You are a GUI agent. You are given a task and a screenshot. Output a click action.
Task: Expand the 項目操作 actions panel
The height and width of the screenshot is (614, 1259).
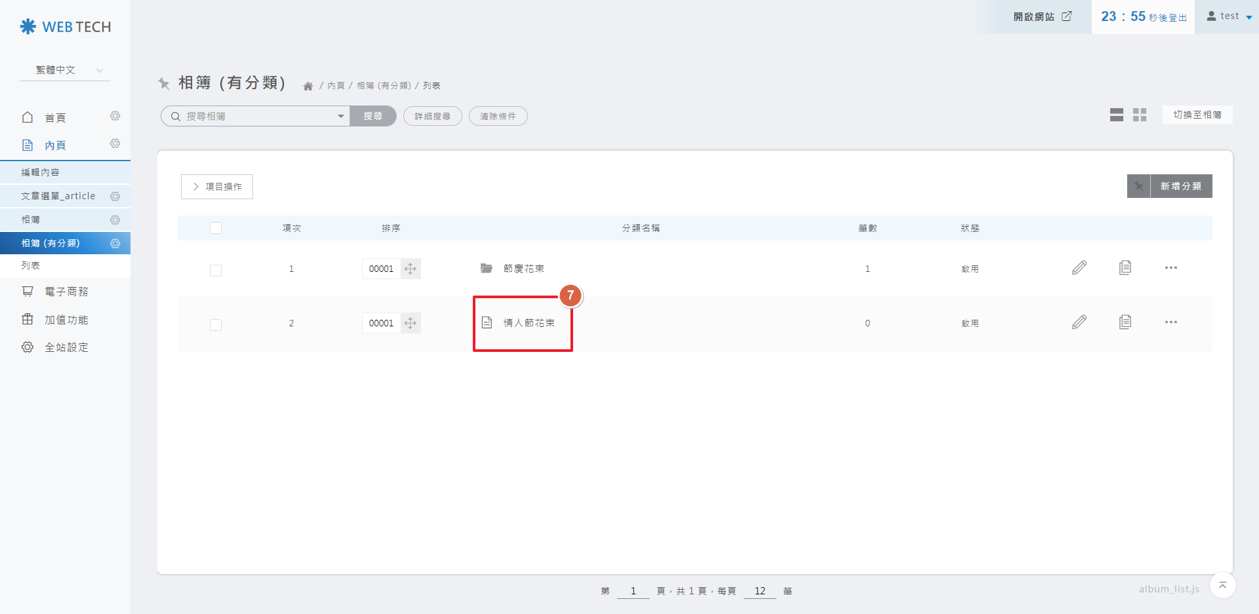217,187
